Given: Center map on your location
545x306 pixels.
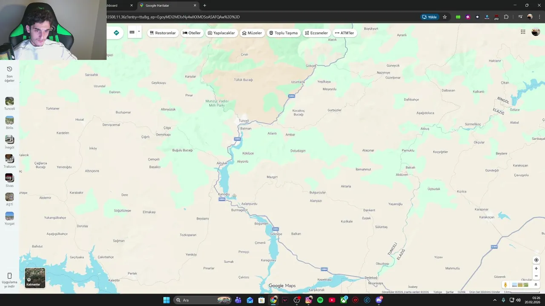Looking at the screenshot, I should [536, 260].
